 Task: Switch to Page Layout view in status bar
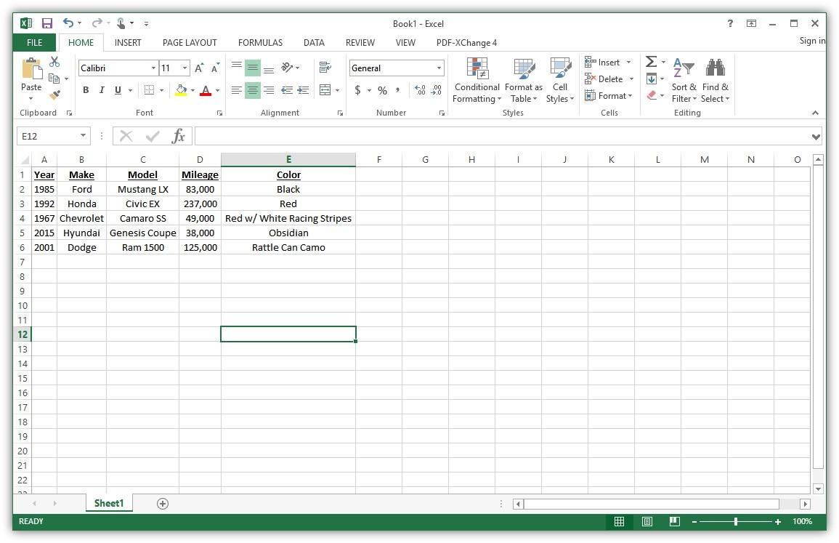(x=647, y=522)
